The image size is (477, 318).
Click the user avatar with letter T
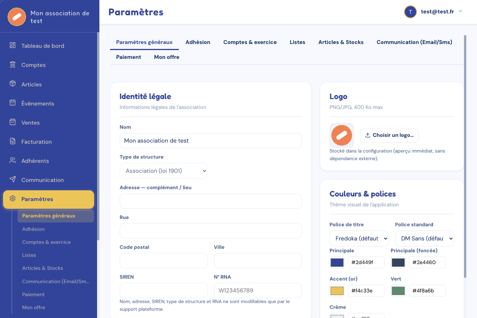click(x=410, y=12)
